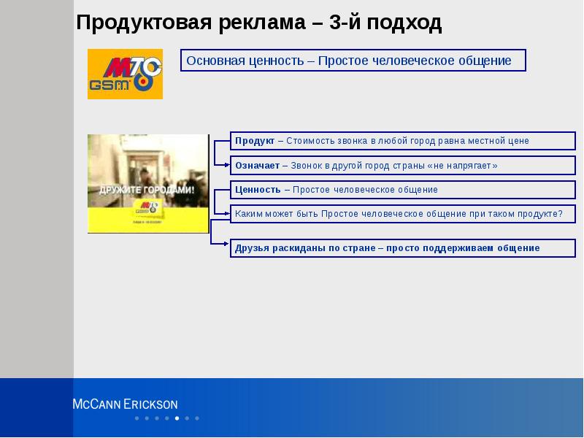The width and height of the screenshot is (584, 438).
Task: Expand the 'Означает' statement box
Action: (401, 165)
